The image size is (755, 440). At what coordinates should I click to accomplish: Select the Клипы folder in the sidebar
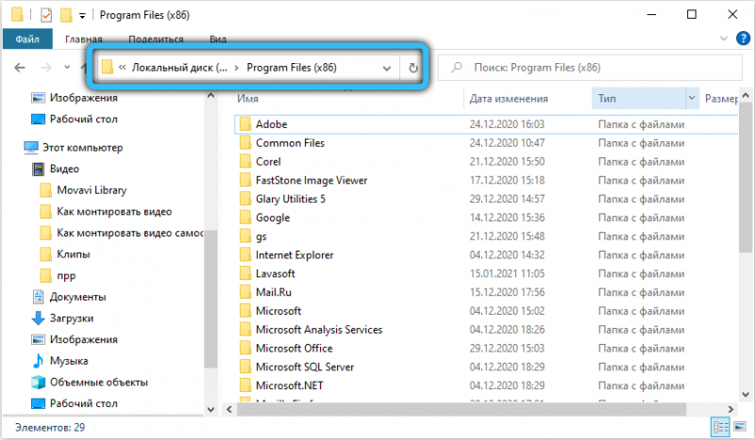click(65, 254)
